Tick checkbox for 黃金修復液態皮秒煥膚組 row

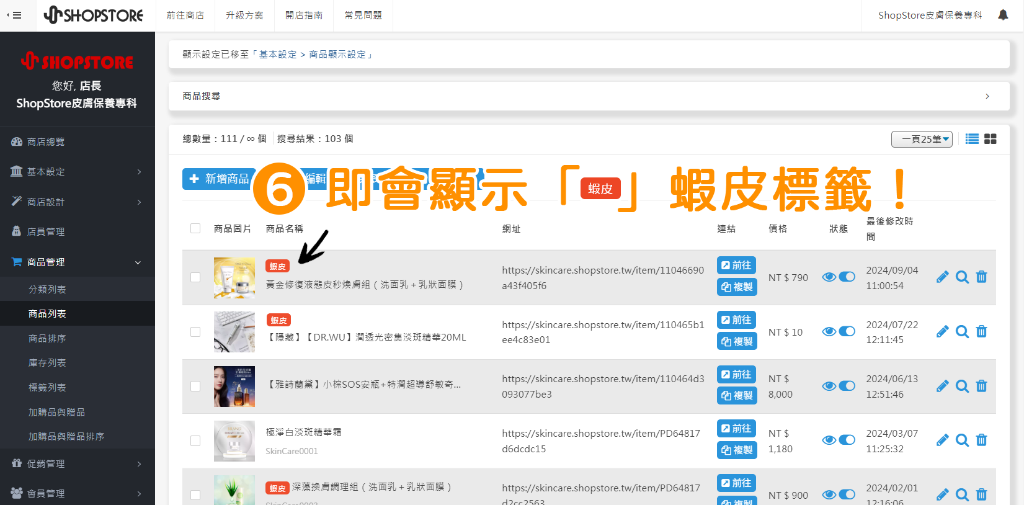195,277
